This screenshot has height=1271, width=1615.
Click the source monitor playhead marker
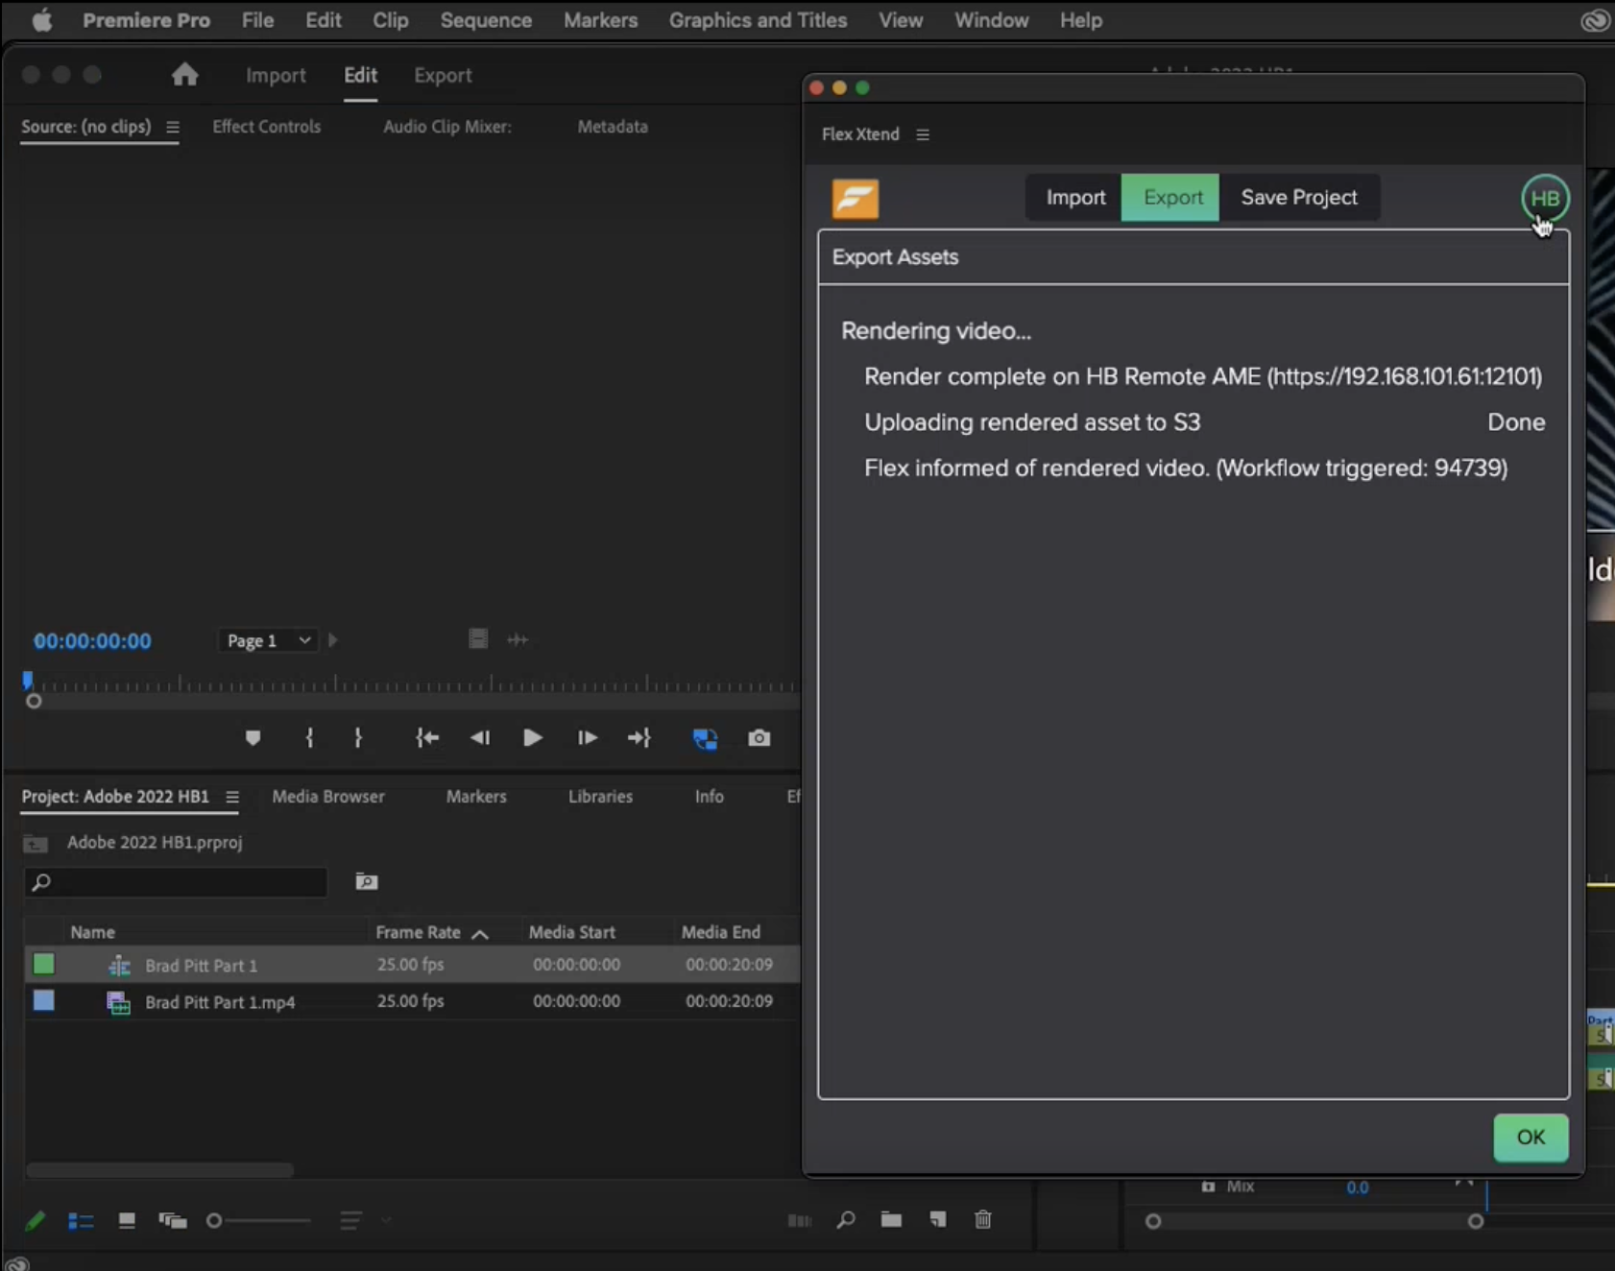coord(28,681)
